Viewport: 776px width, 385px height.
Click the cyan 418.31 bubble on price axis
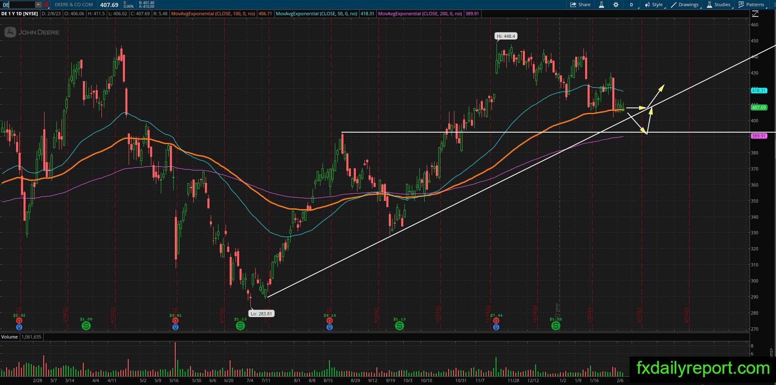(759, 91)
